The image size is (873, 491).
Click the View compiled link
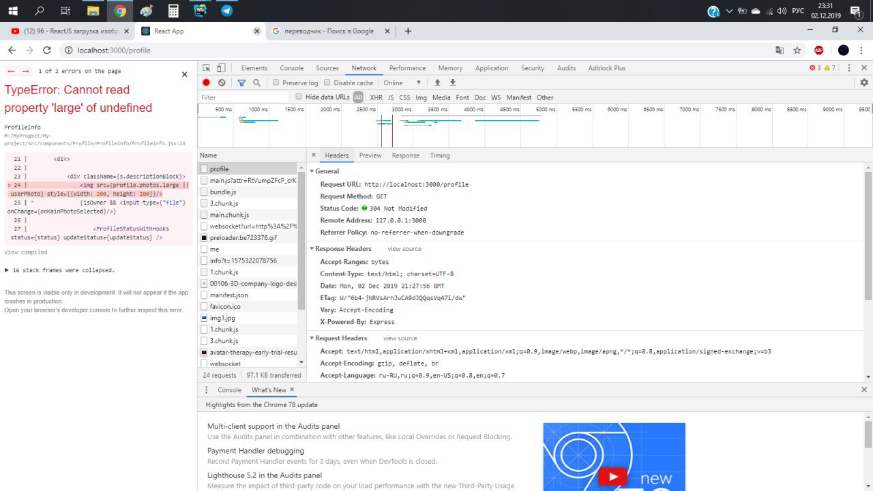(x=26, y=252)
